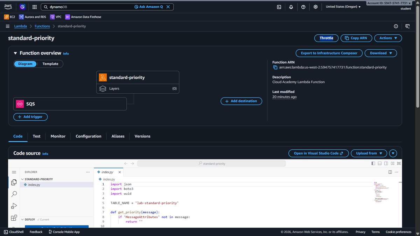The width and height of the screenshot is (420, 236).
Task: Switch to the Configuration tab
Action: tap(89, 136)
